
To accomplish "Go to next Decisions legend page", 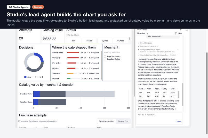I will [43, 77].
